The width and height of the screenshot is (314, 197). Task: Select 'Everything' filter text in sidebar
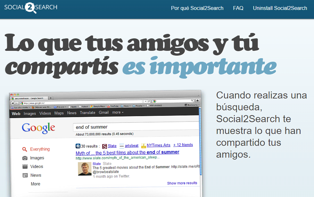click(40, 149)
